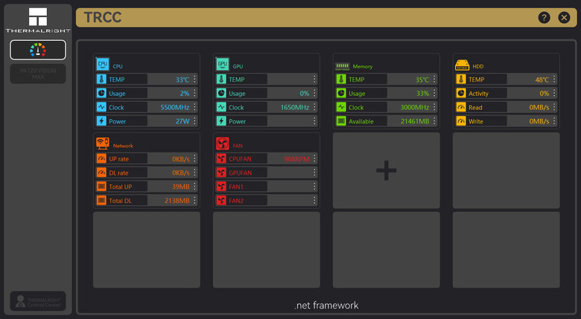Open options menu for GPUFAN row
Screen dimensions: 581x319
click(x=314, y=173)
